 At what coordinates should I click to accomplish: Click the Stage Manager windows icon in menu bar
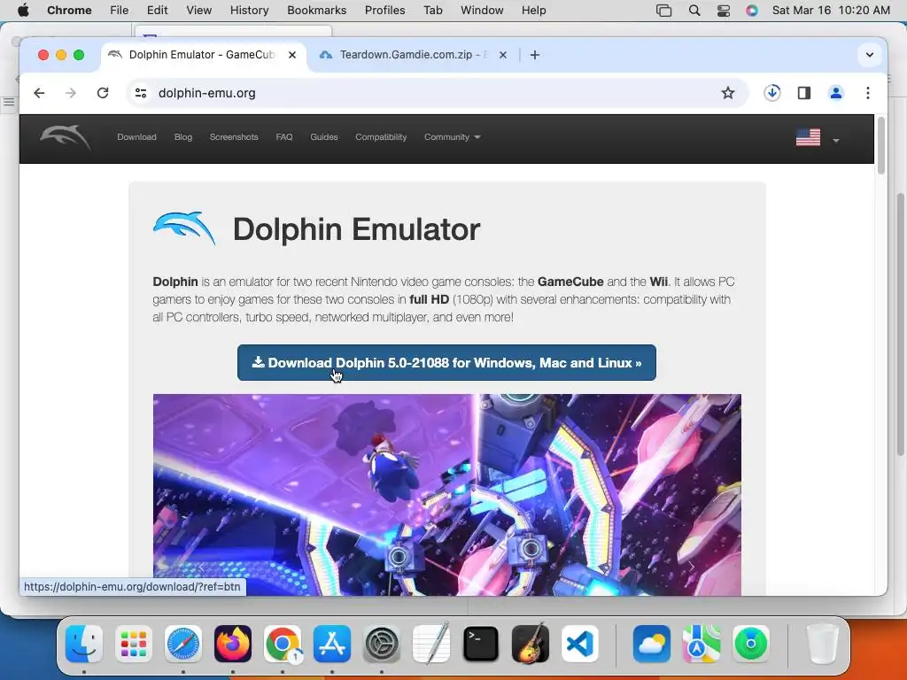664,11
